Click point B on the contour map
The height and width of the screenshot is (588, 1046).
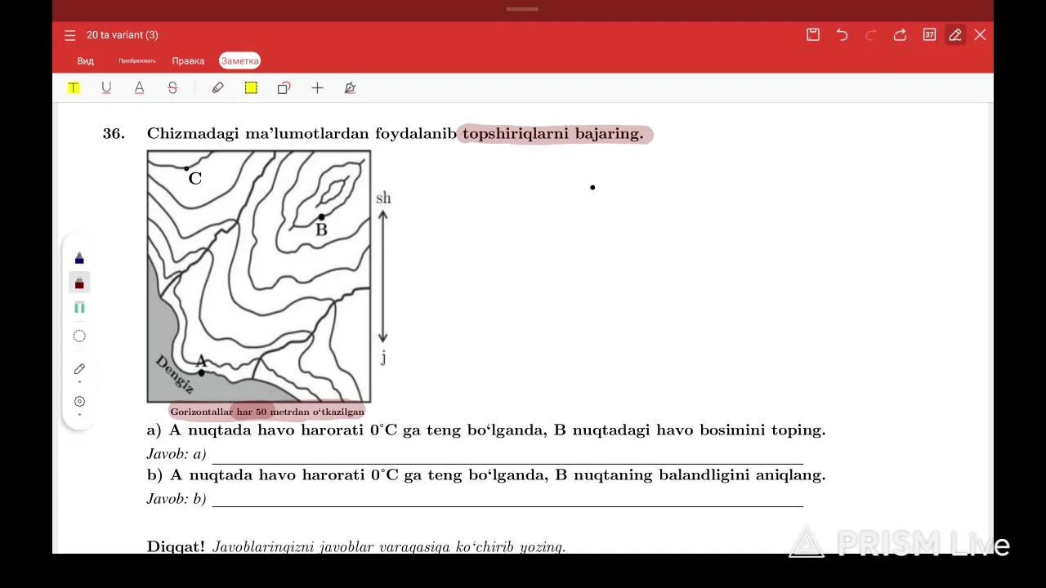pyautogui.click(x=321, y=217)
